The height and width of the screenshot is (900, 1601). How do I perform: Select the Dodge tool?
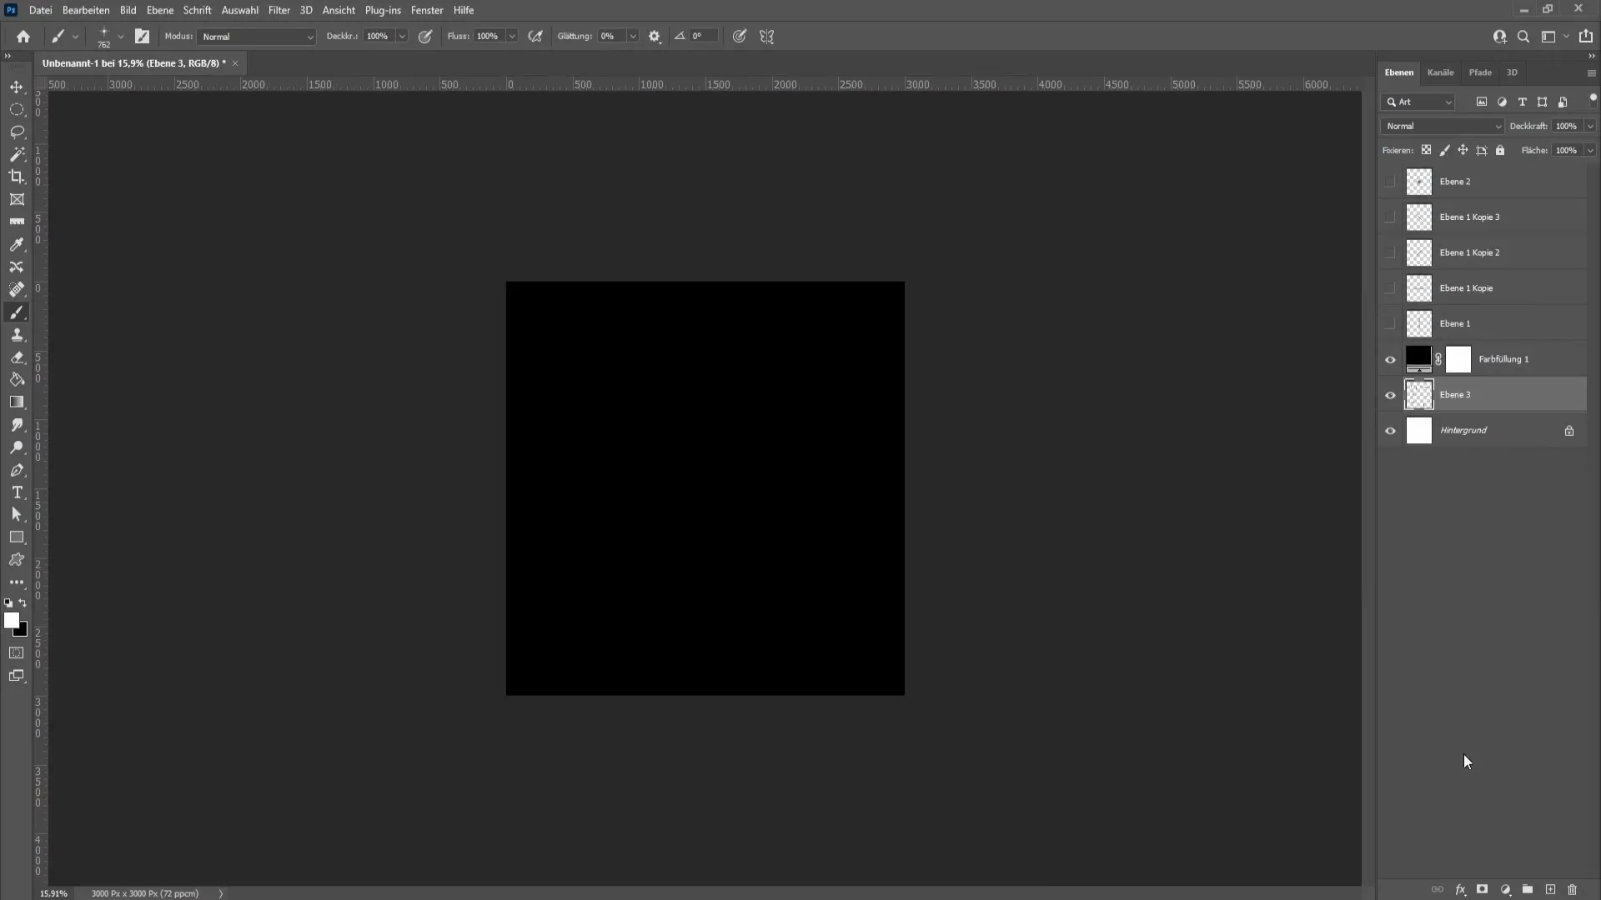pos(17,447)
